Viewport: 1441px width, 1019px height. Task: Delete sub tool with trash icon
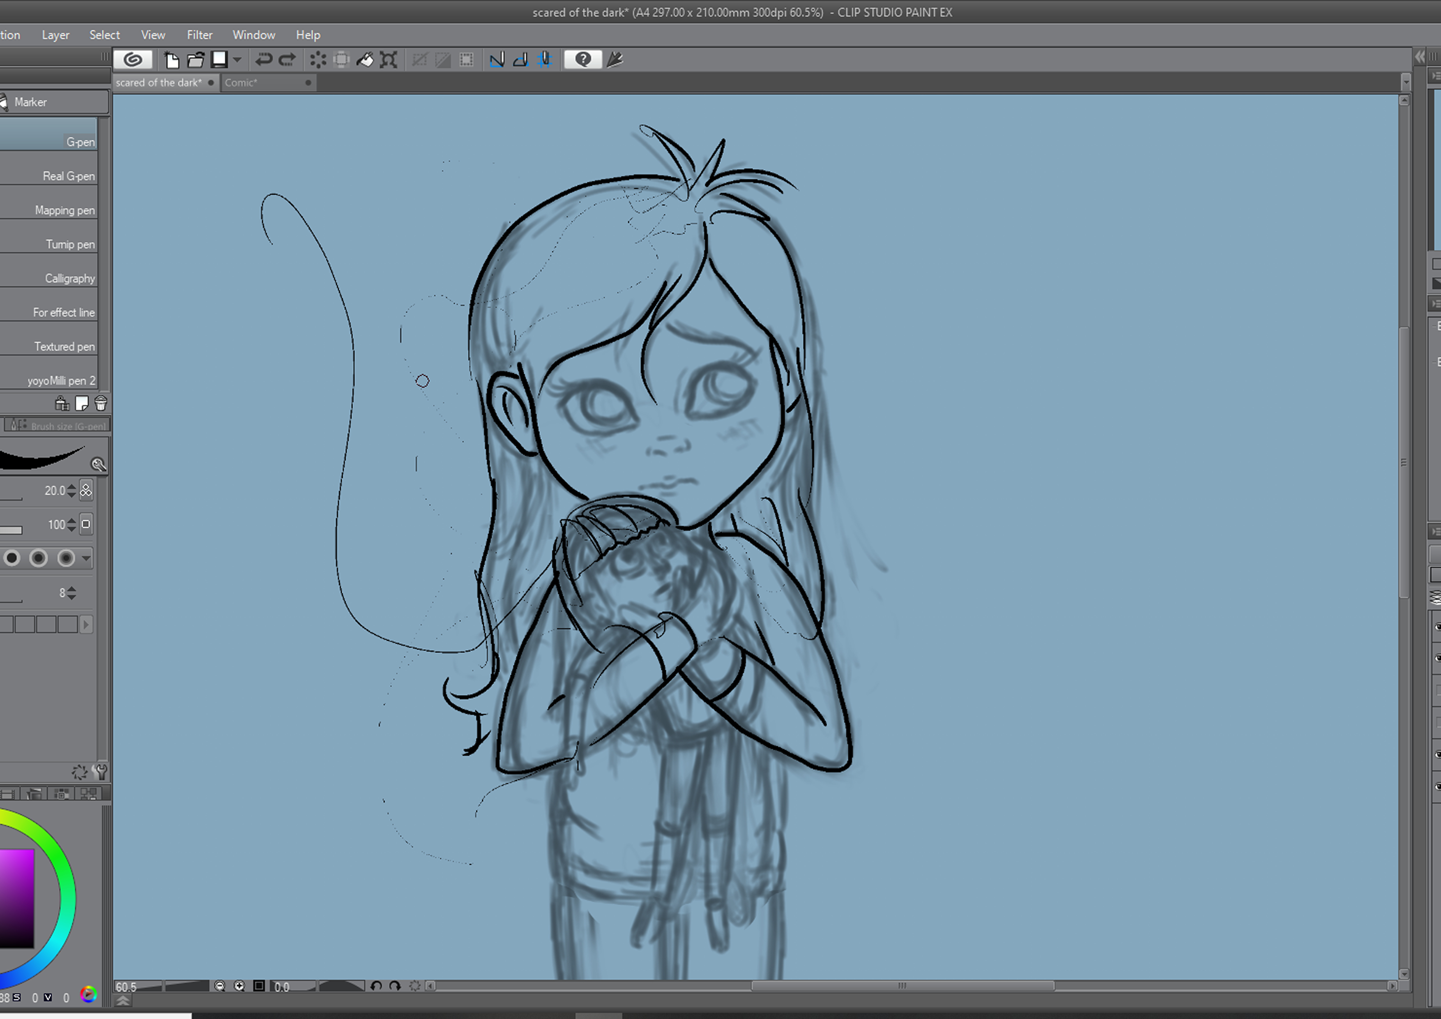(101, 403)
